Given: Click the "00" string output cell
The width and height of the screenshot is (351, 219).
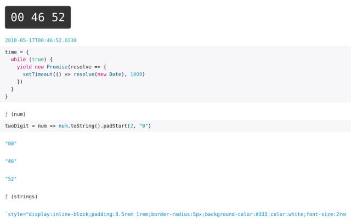Looking at the screenshot, I should click(x=11, y=143).
